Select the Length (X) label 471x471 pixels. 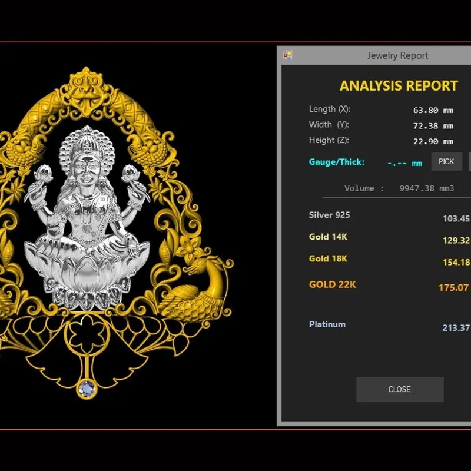click(x=330, y=109)
